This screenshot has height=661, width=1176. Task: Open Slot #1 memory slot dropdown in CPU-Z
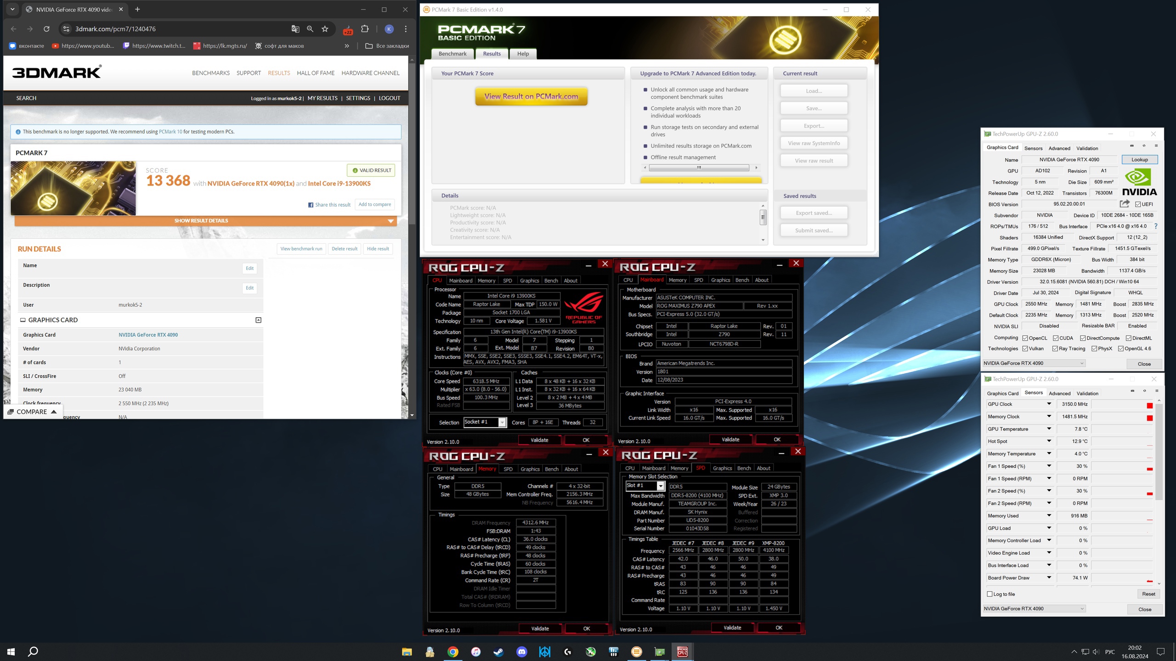[661, 486]
